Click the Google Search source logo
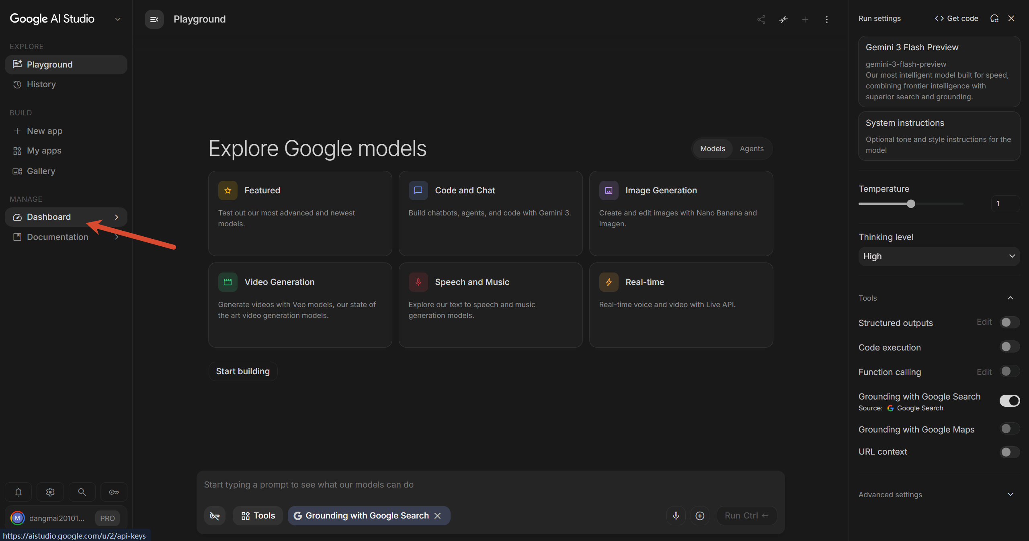The image size is (1029, 541). pos(890,408)
